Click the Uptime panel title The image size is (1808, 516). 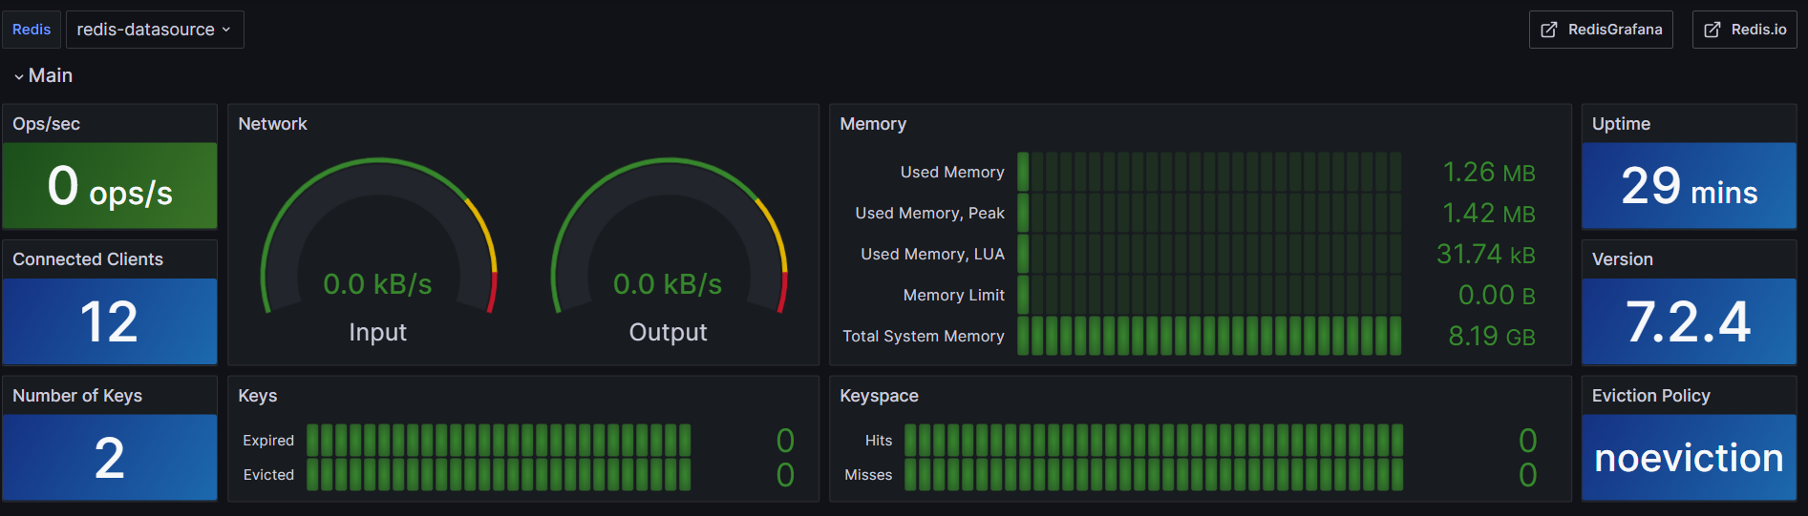(x=1621, y=124)
